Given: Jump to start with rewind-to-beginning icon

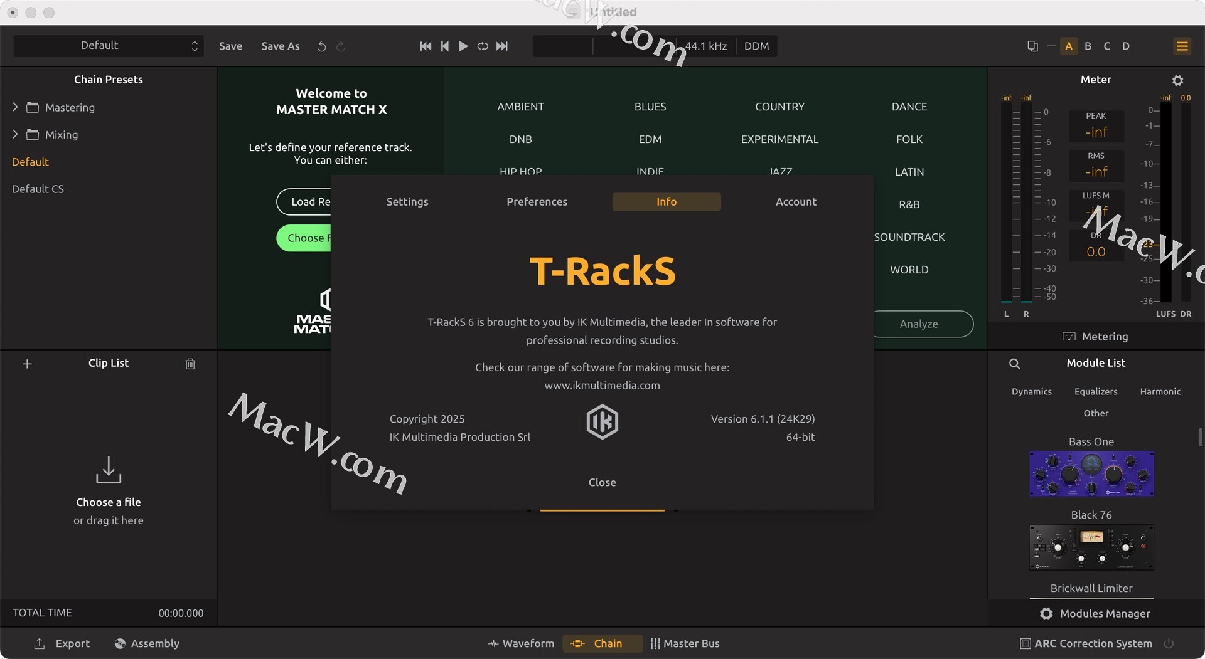Looking at the screenshot, I should click(426, 46).
